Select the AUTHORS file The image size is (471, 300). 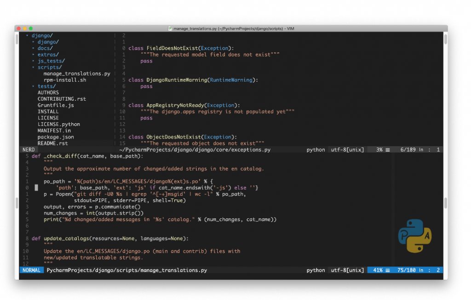click(x=48, y=92)
